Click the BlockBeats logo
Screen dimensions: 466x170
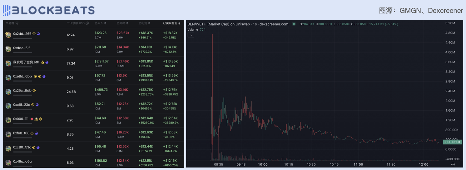[49, 11]
